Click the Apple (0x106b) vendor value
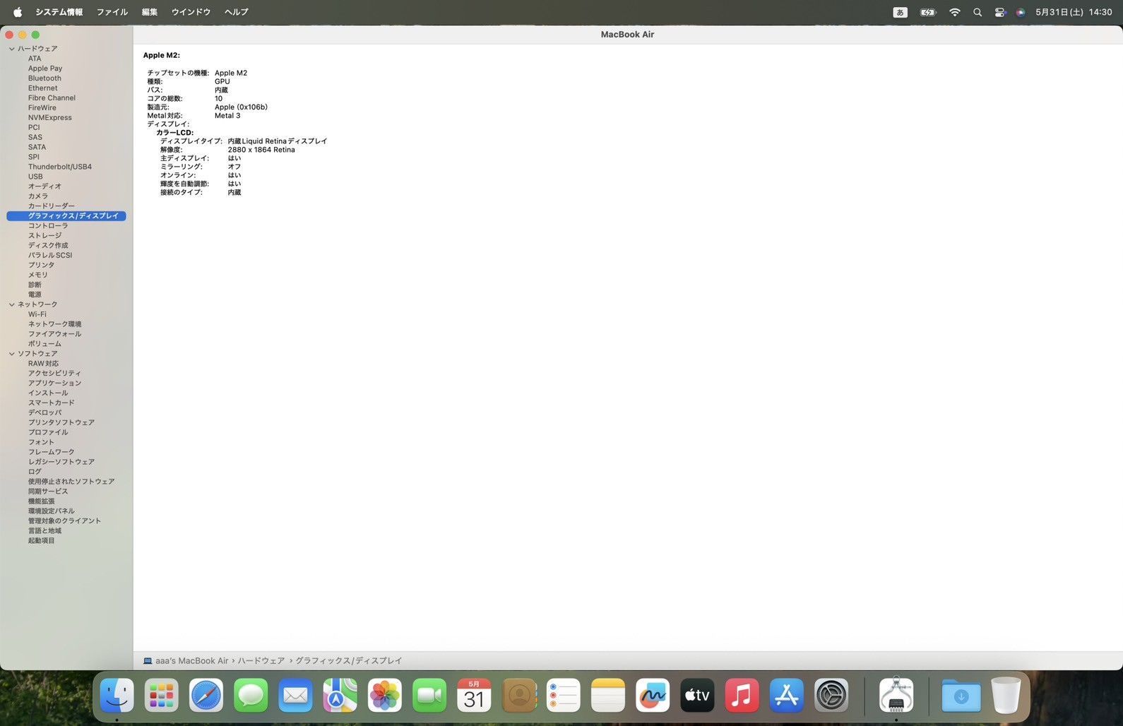This screenshot has width=1123, height=726. click(x=241, y=107)
